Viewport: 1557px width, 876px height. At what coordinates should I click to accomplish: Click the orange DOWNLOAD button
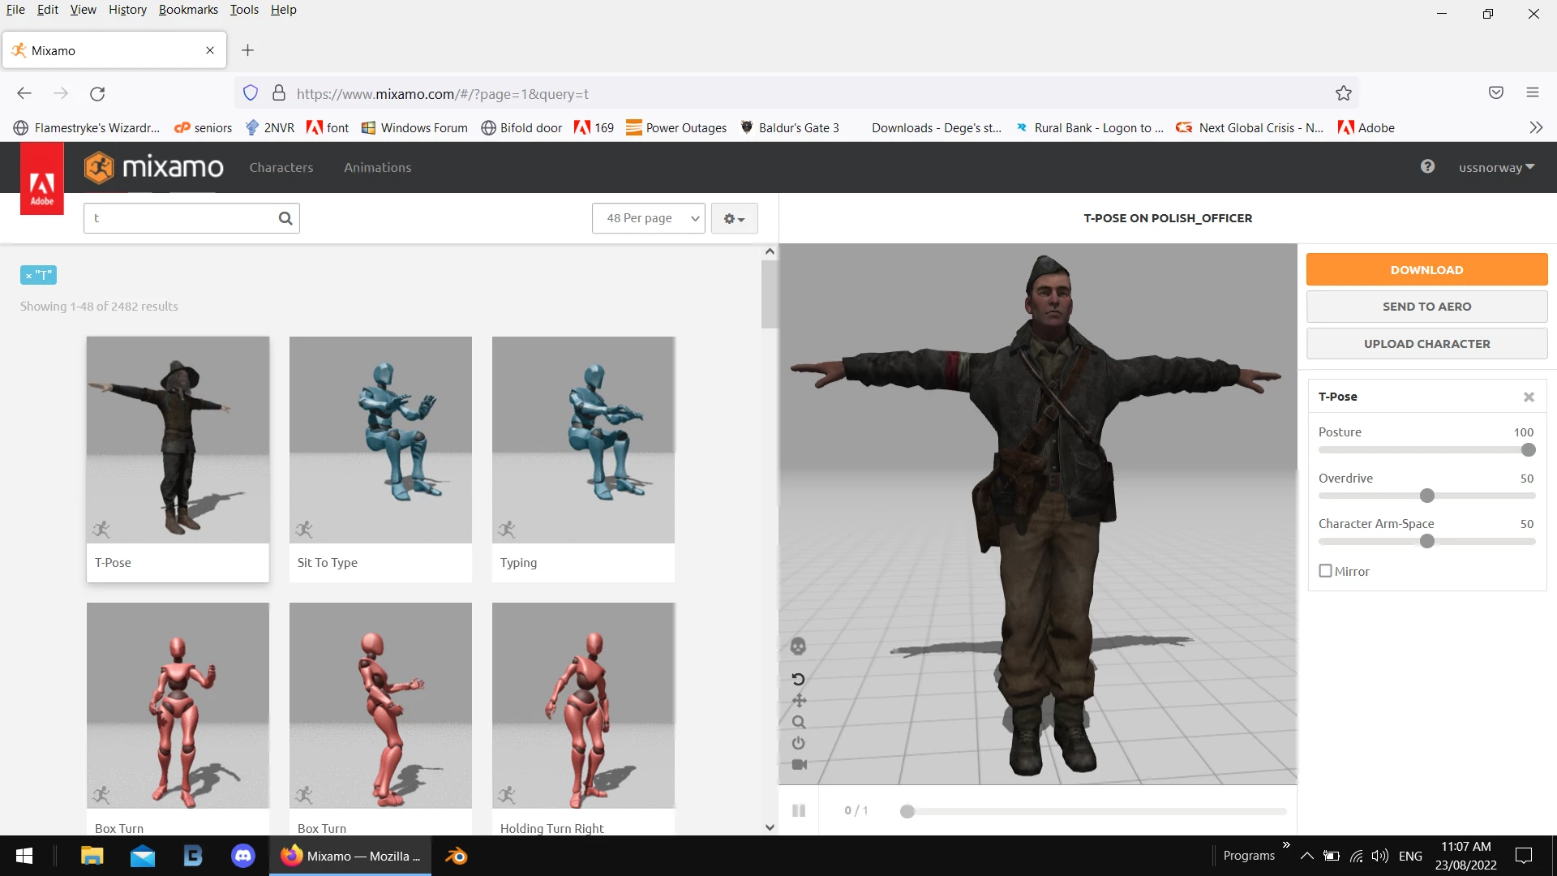(x=1426, y=269)
